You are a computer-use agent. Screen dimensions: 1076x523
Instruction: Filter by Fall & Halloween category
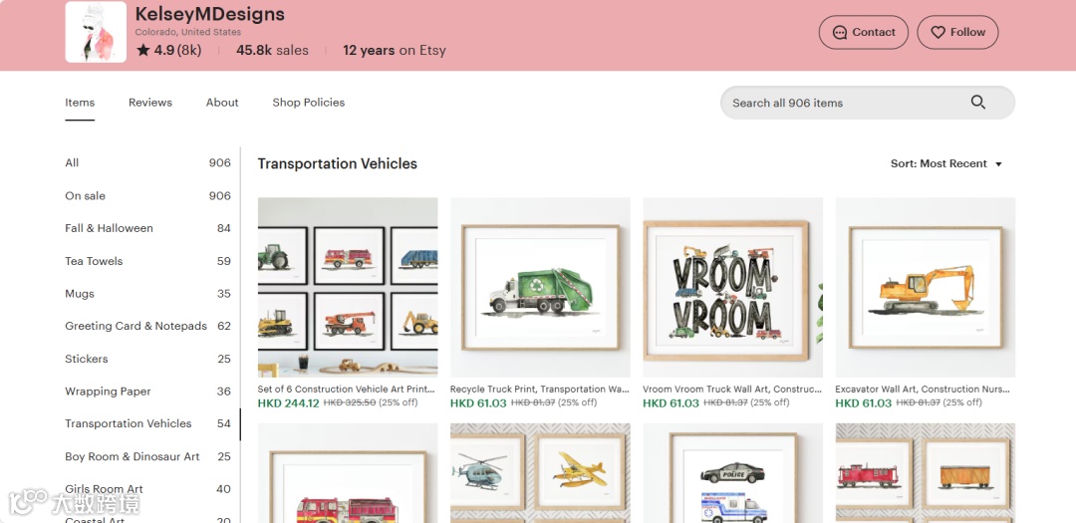pyautogui.click(x=109, y=228)
